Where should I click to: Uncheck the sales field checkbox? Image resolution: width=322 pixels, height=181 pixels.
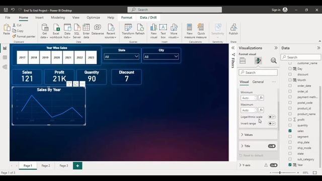(x=290, y=131)
